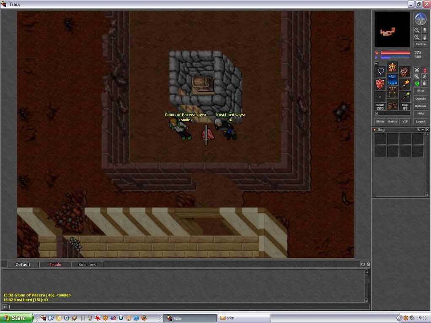Click the chat text input field

click(x=189, y=307)
